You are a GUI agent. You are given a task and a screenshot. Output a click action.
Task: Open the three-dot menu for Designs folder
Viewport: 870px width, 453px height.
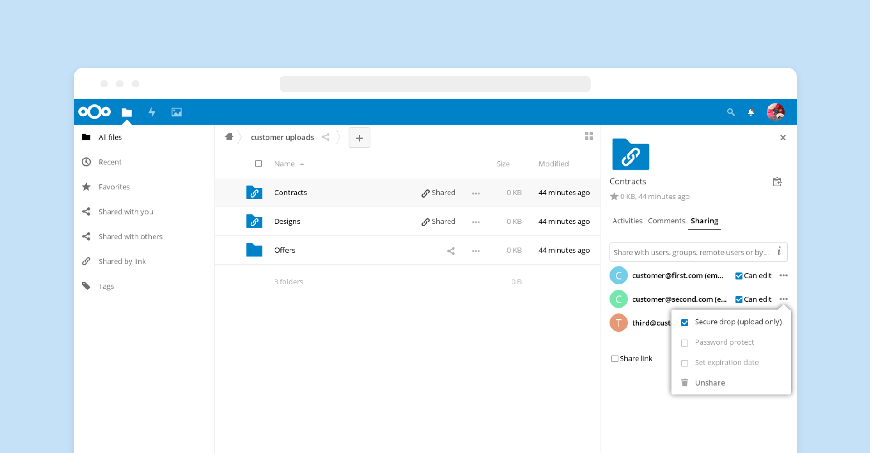[x=475, y=222]
